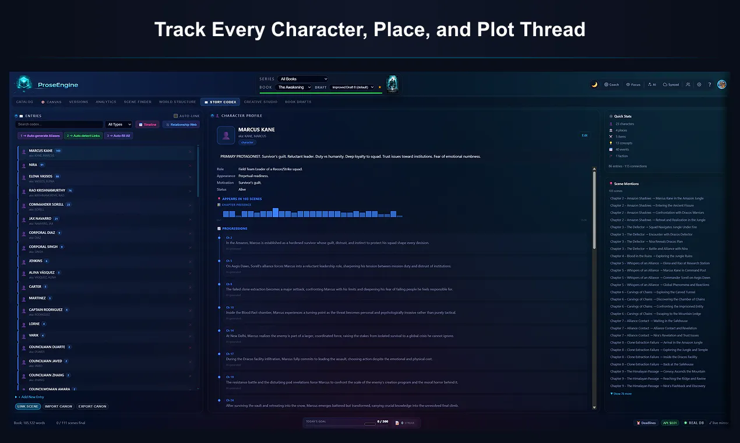This screenshot has width=740, height=443.
Task: Click the Elena Vassos person icon
Action: [x=24, y=178]
